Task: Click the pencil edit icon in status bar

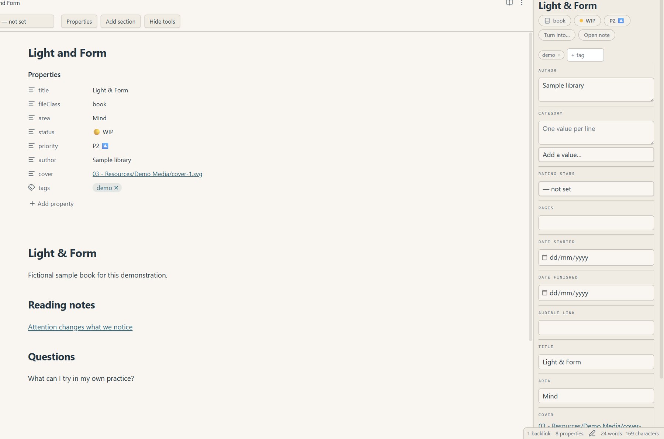Action: pyautogui.click(x=592, y=433)
